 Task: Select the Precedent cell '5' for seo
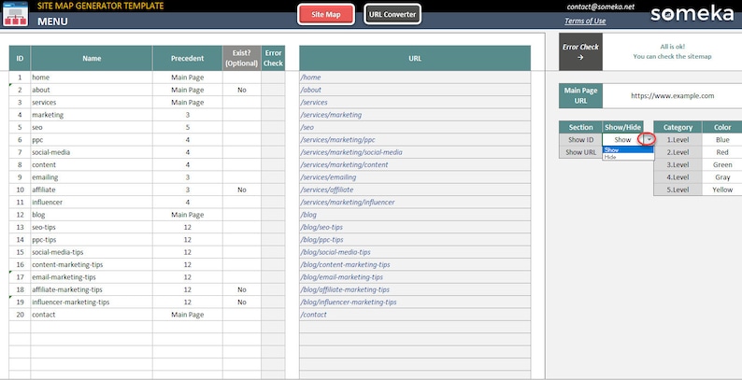(x=188, y=127)
